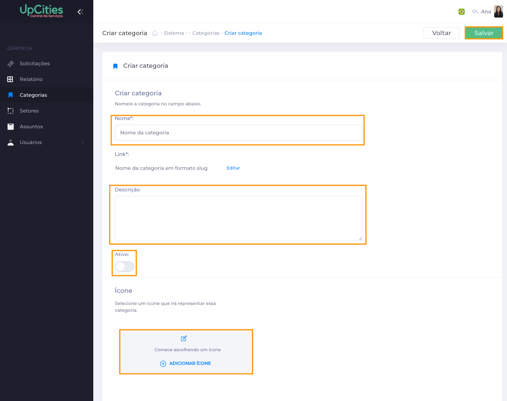Click the blue bookmark icon beside the card title

tap(115, 66)
